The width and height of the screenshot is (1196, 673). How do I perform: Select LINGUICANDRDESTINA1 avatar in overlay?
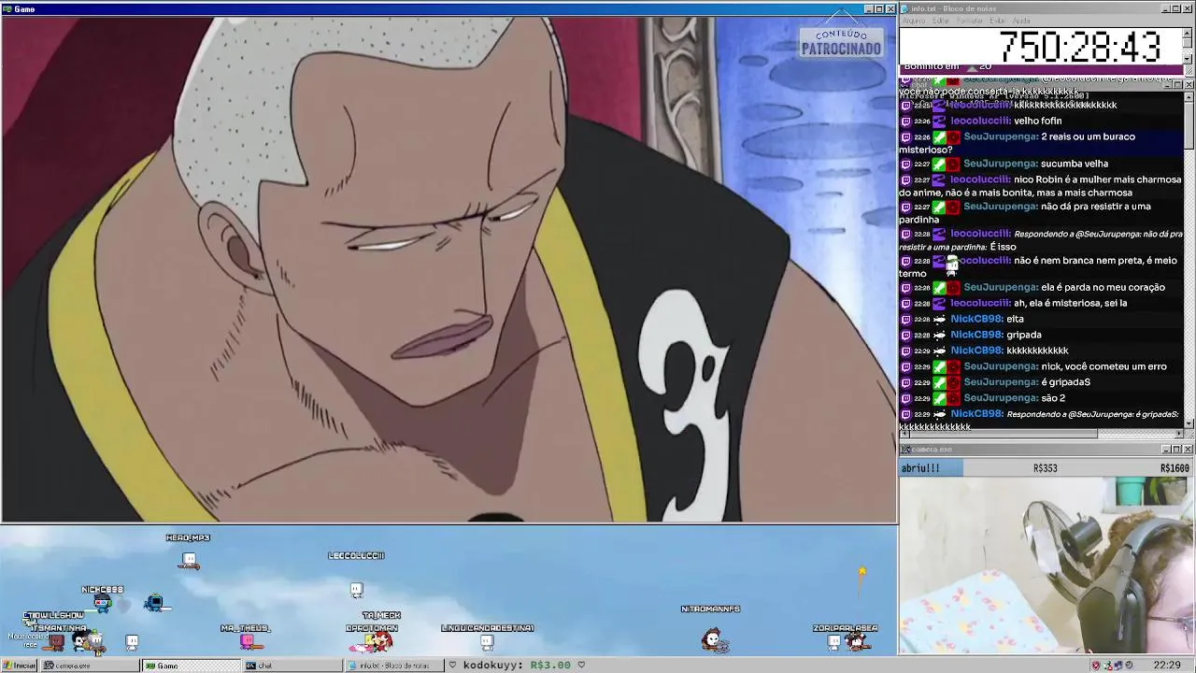point(487,641)
